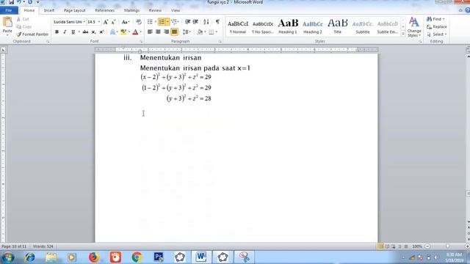Screen dimensions: 470x264
Task: Click the Windows Start button
Action: 8,257
